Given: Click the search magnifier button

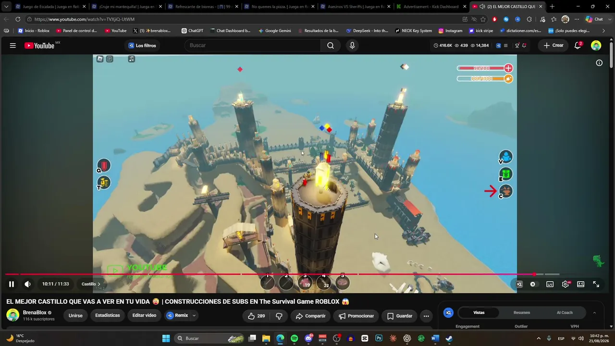Looking at the screenshot, I should [331, 45].
